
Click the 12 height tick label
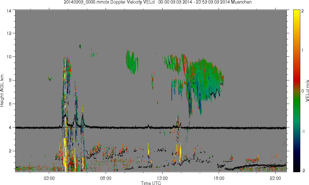click(9, 33)
